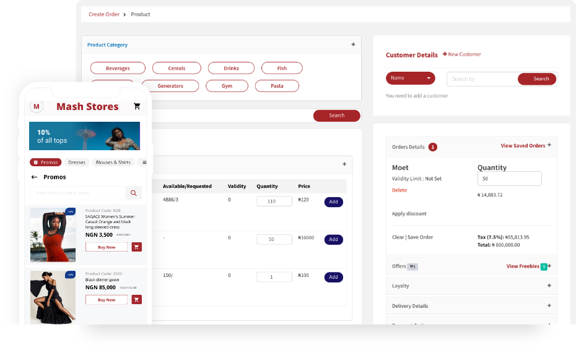This screenshot has width=576, height=356.
Task: Click the quantity field showing 110
Action: click(x=274, y=201)
